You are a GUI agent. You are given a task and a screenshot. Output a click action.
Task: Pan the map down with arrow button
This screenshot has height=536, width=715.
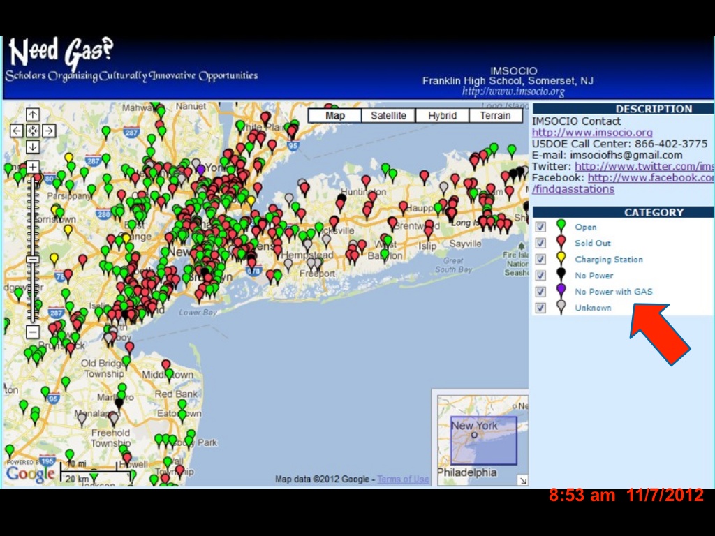tap(32, 147)
